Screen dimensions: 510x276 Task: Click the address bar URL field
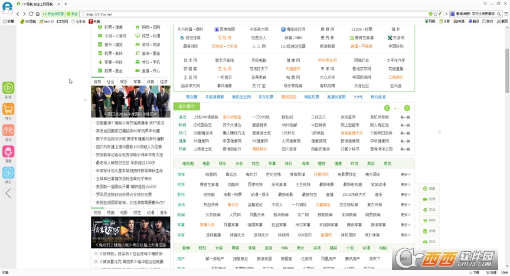click(x=254, y=14)
